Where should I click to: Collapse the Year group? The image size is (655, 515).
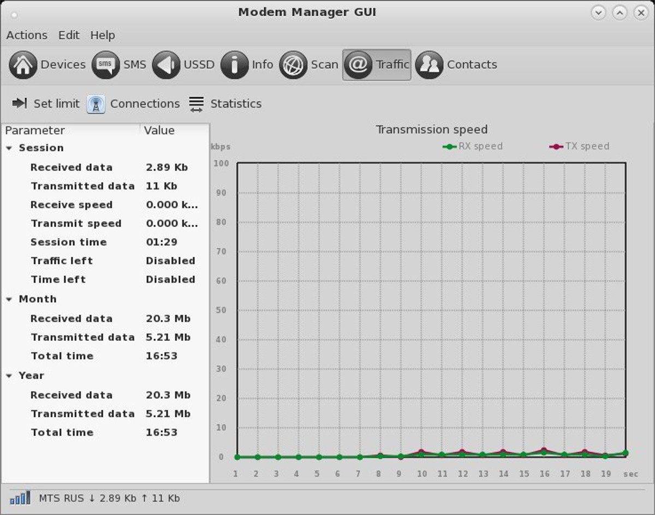tap(9, 376)
